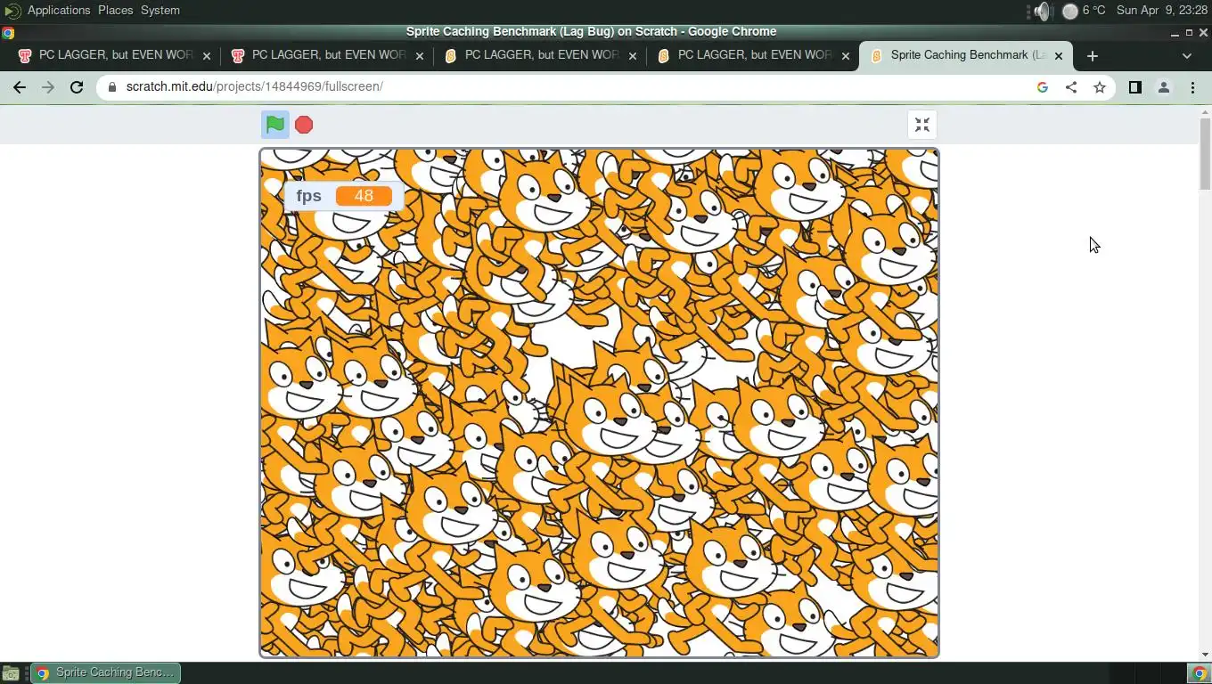Click the Sprite Caching Benchmark taskbar button

point(106,672)
